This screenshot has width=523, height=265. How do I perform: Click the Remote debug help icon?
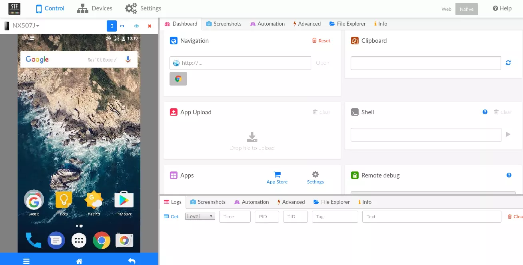(509, 175)
